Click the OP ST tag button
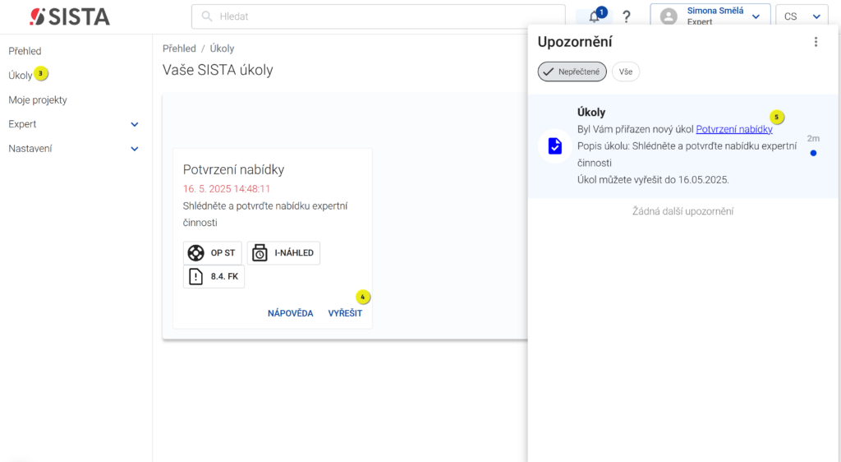 coord(213,252)
